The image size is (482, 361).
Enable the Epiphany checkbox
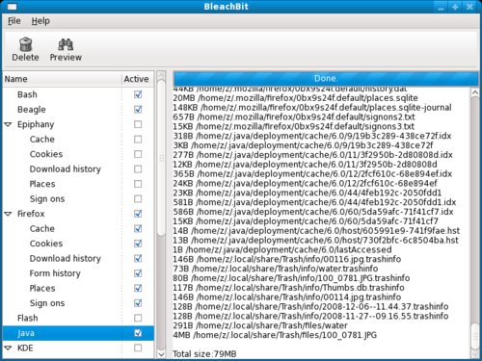[x=138, y=124]
